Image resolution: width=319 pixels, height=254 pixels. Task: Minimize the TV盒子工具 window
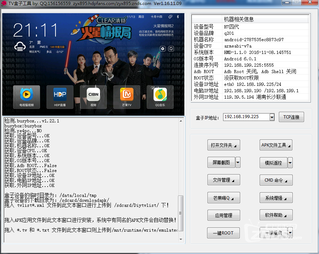287,2
